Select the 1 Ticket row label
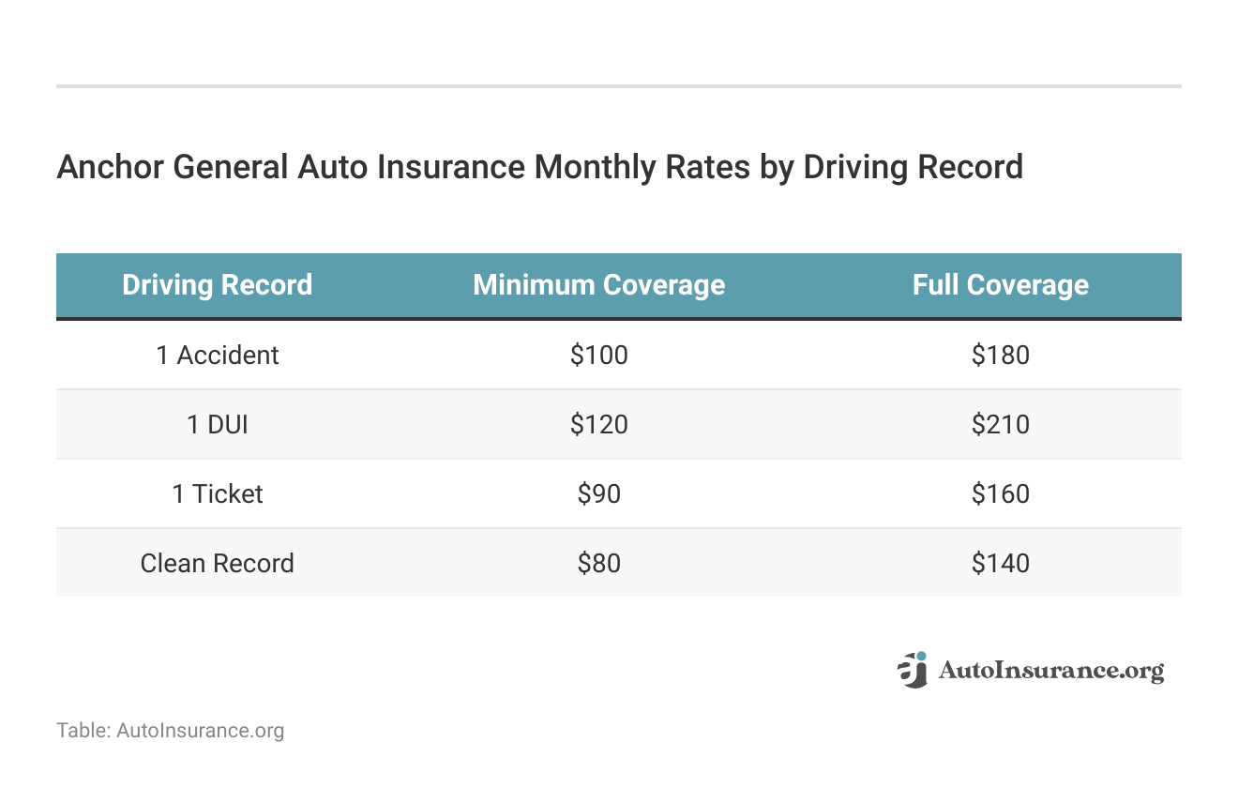The image size is (1238, 803). click(x=217, y=493)
